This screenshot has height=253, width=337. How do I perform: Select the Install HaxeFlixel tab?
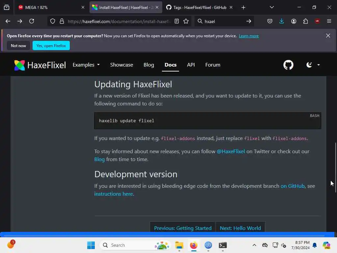pos(126,7)
